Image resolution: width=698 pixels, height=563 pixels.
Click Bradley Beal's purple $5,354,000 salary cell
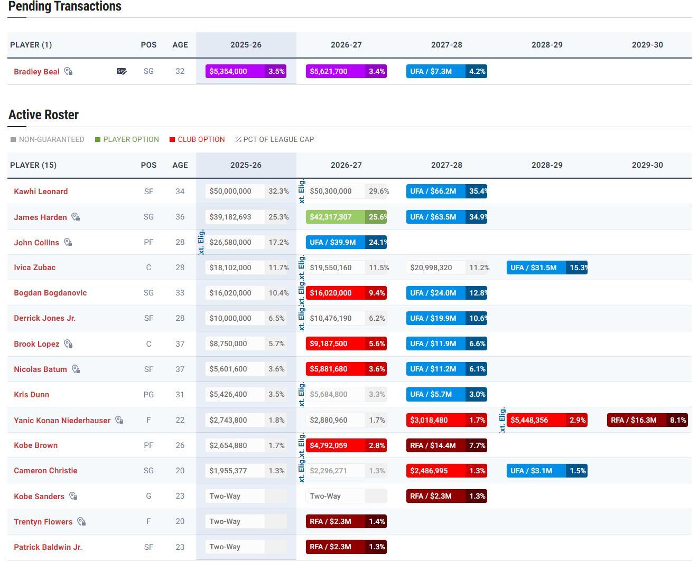[x=235, y=71]
